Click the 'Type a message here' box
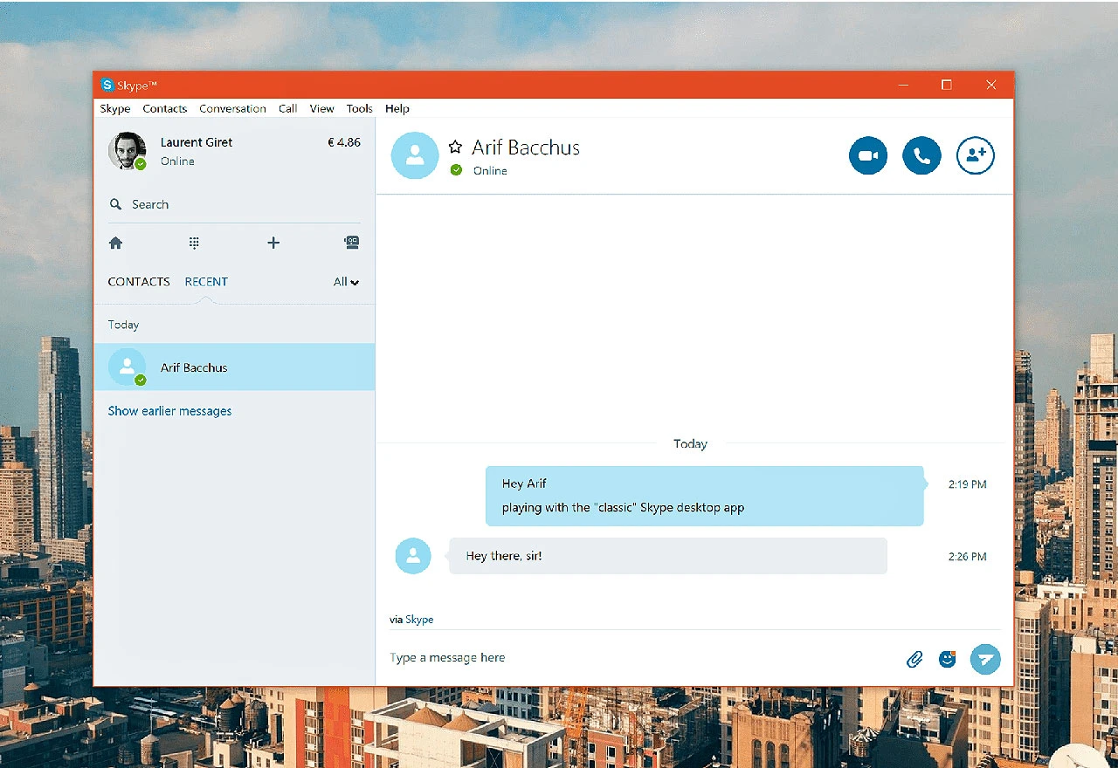The image size is (1118, 768). click(642, 658)
